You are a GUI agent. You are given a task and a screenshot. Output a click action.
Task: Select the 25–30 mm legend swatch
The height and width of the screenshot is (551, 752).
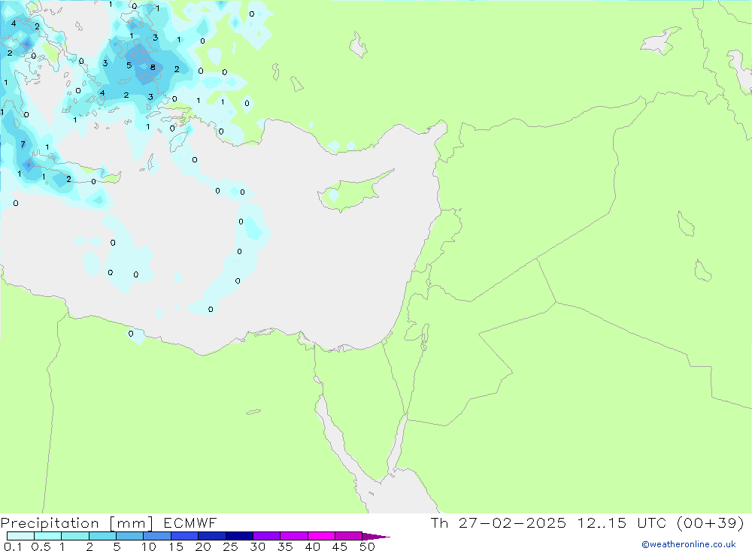tap(239, 536)
